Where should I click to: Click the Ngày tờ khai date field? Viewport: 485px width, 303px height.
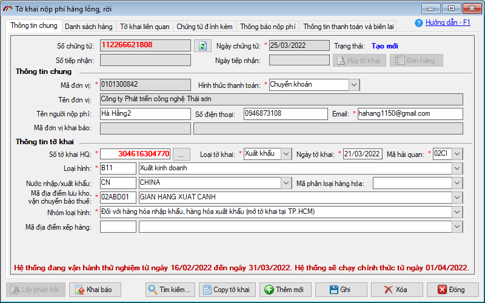[x=363, y=154]
